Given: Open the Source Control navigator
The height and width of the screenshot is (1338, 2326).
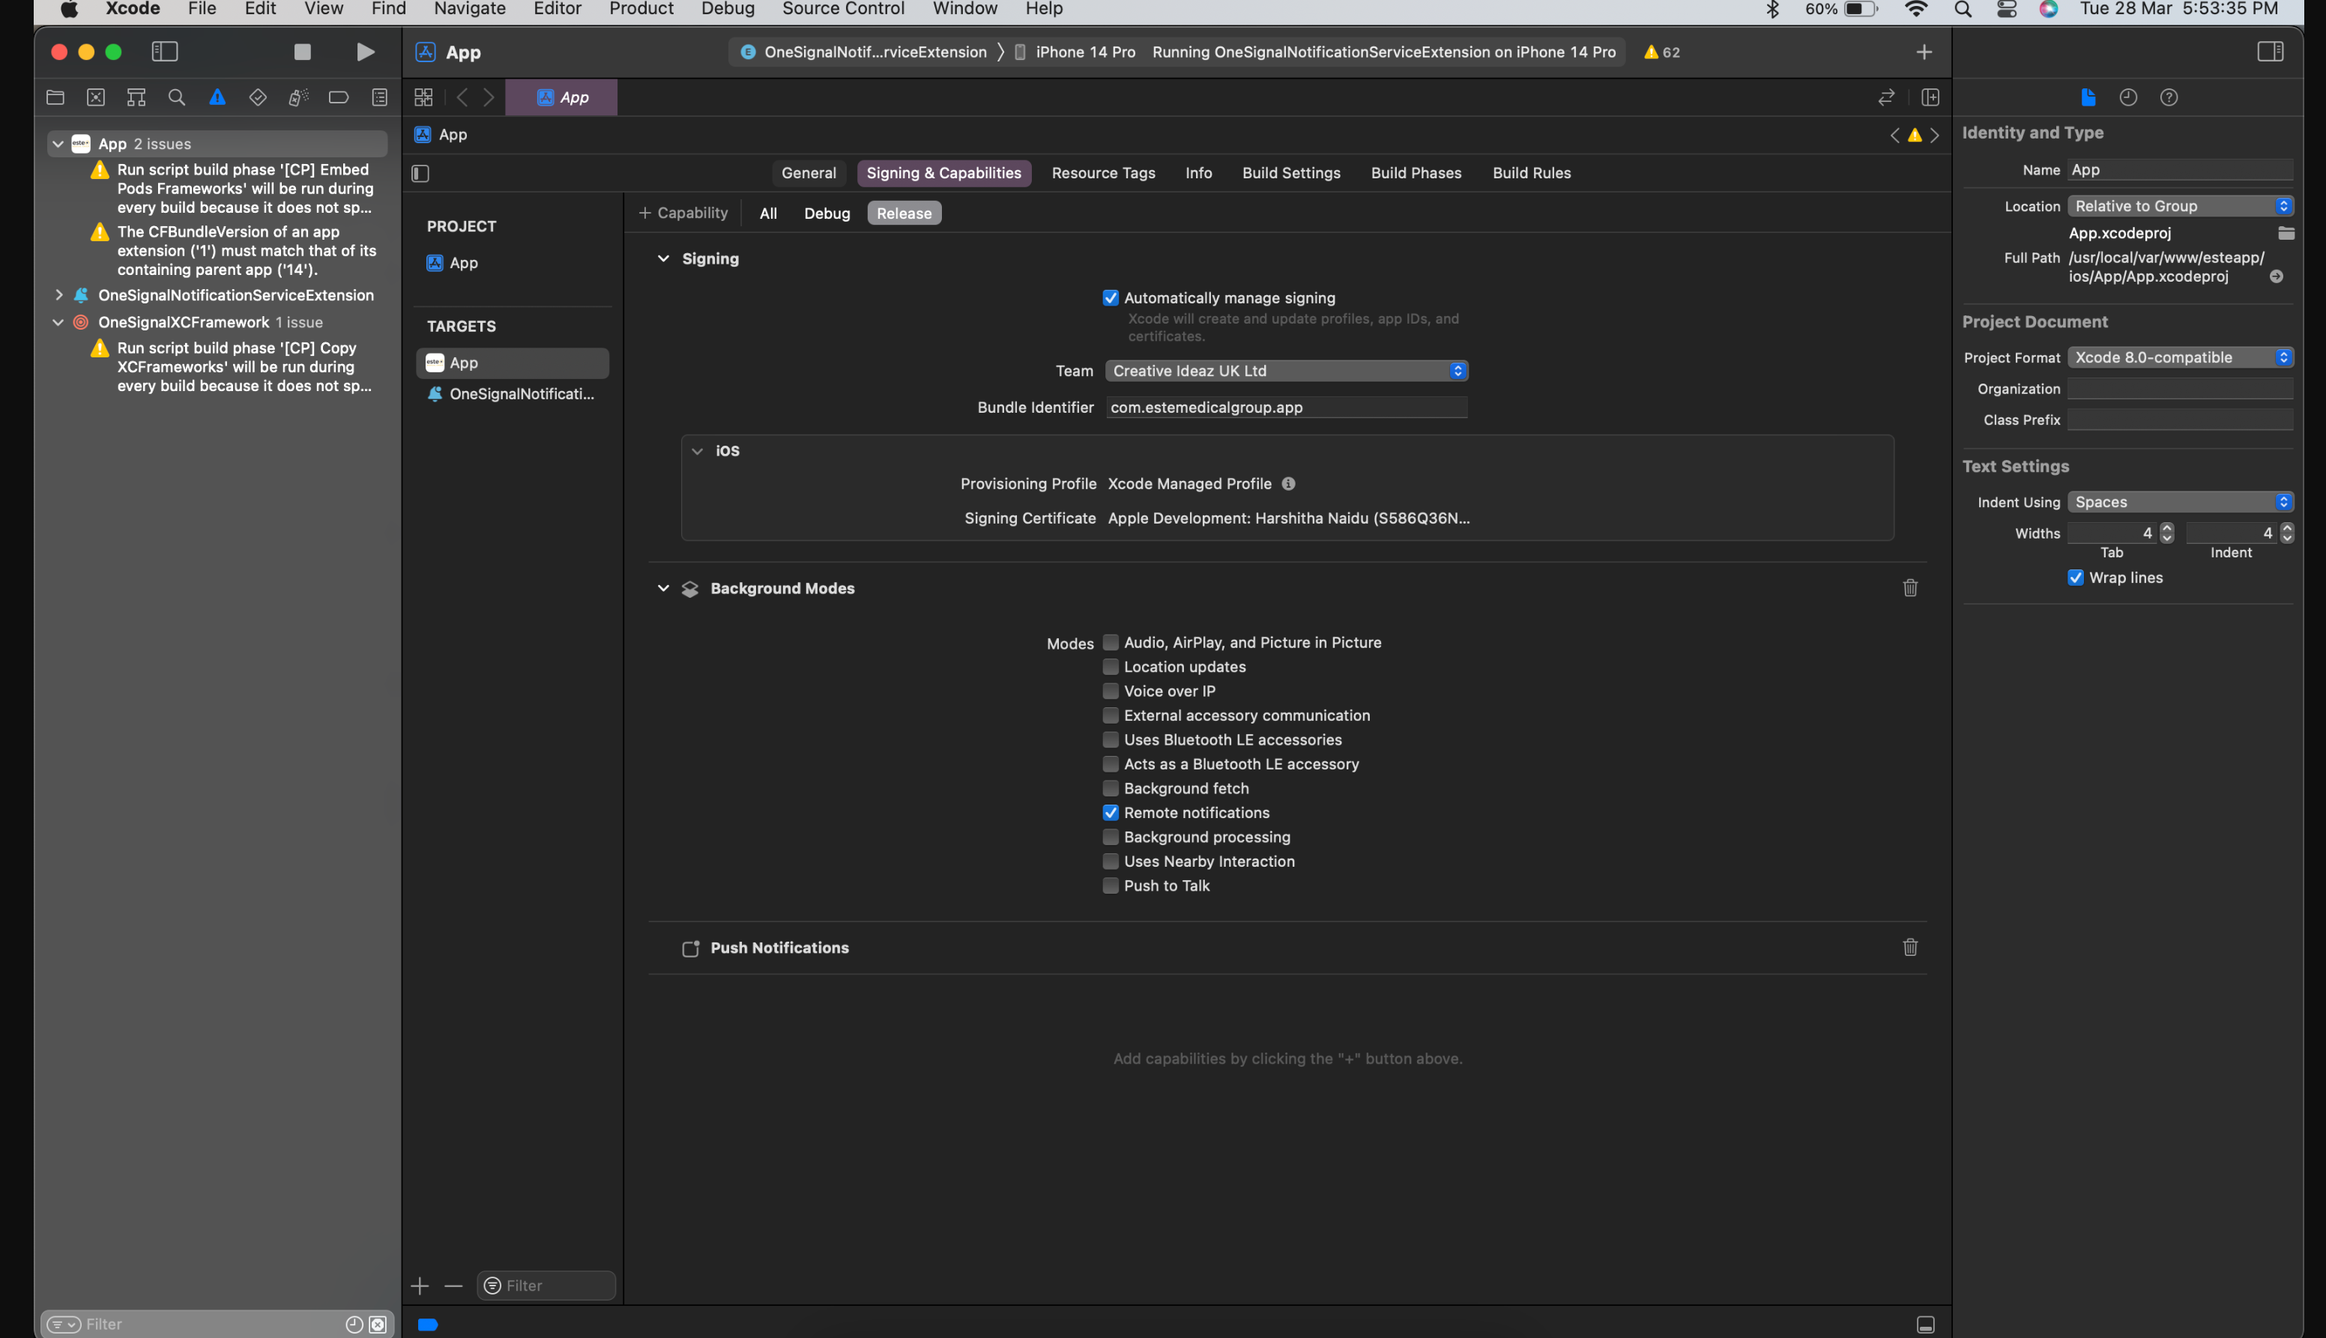Looking at the screenshot, I should click(96, 97).
